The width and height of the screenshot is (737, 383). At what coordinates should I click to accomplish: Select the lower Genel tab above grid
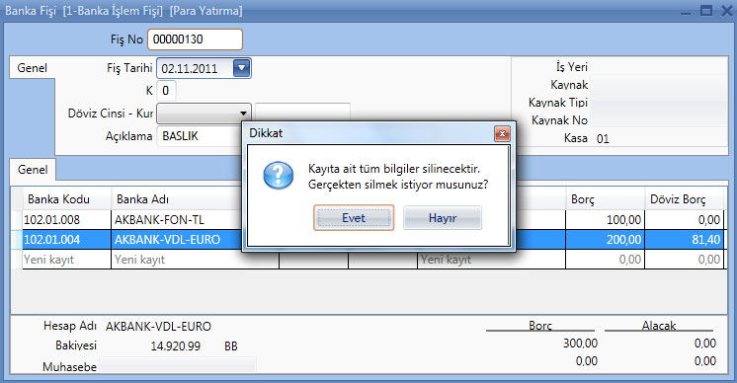33,170
